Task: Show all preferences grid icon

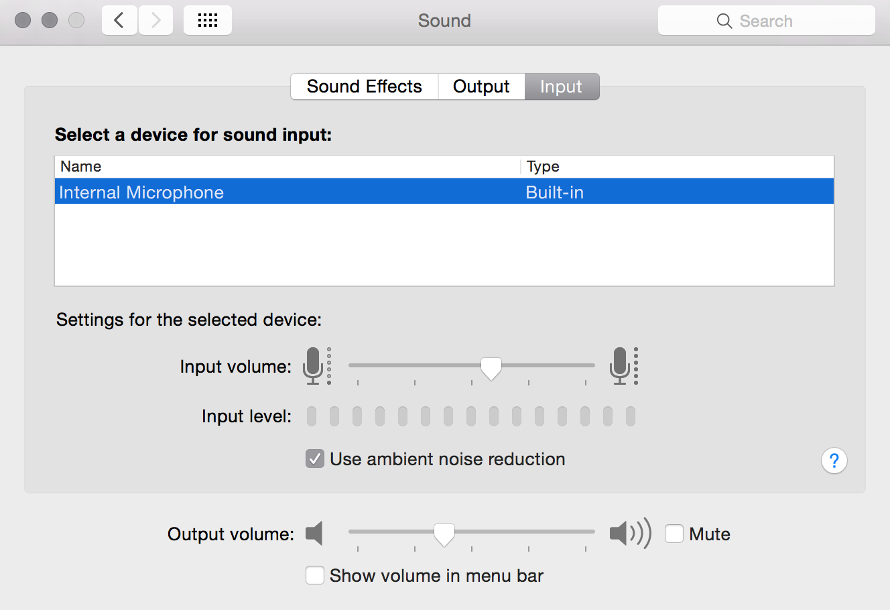Action: tap(208, 21)
